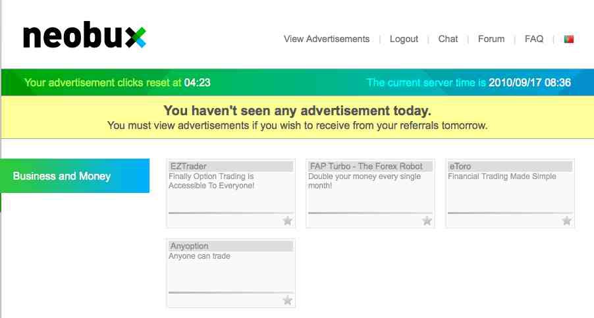
Task: Click the progress bar in eToro ad
Action: [510, 213]
